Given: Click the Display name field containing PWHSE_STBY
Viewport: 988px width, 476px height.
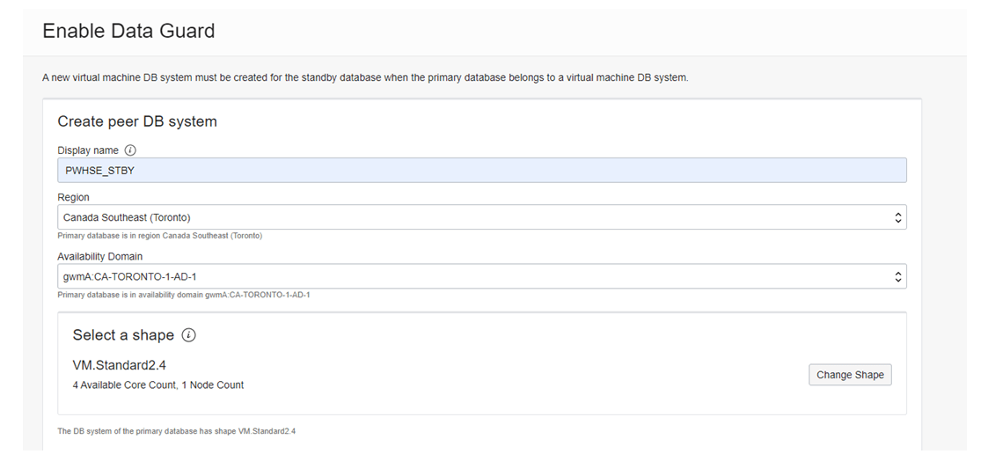Looking at the screenshot, I should pyautogui.click(x=481, y=171).
